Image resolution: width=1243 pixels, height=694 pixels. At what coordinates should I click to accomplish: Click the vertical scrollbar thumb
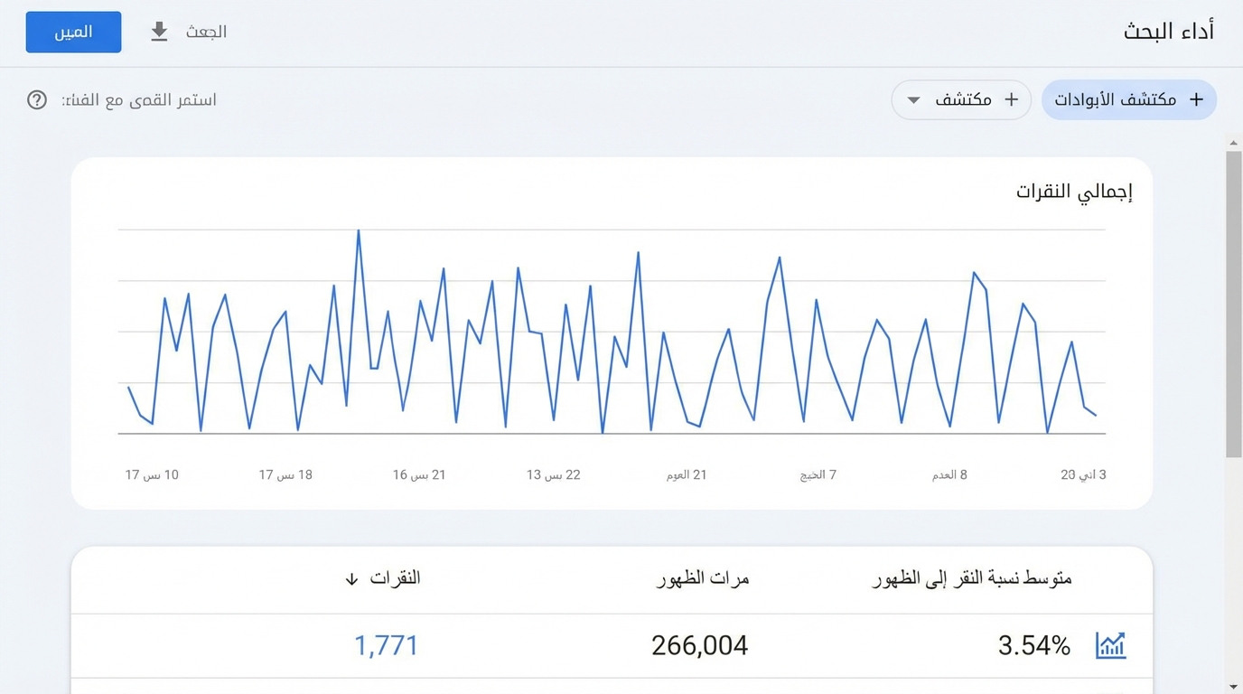pyautogui.click(x=1233, y=303)
